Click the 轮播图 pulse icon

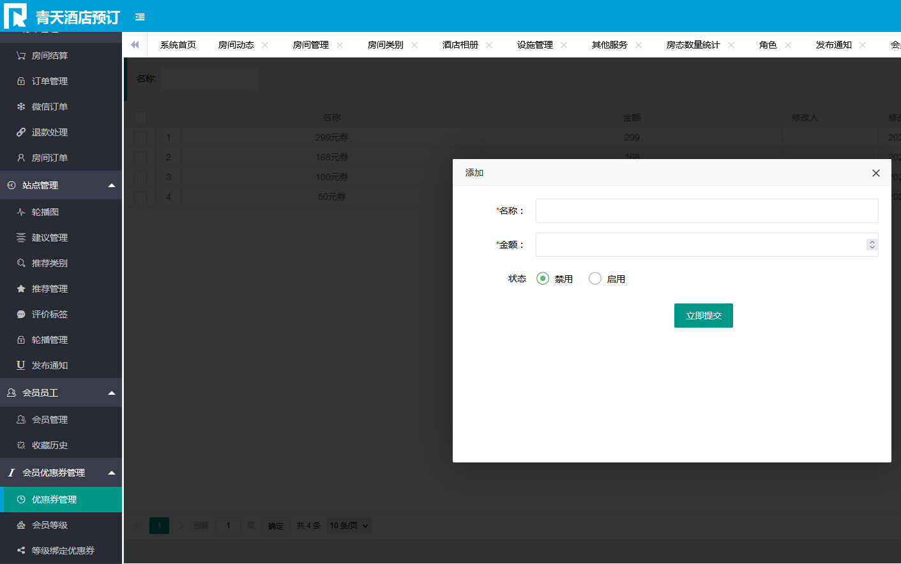click(21, 212)
